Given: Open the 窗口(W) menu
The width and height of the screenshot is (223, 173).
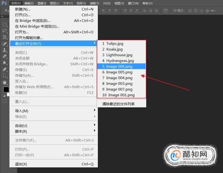Looking at the screenshot, I should (x=133, y=3).
